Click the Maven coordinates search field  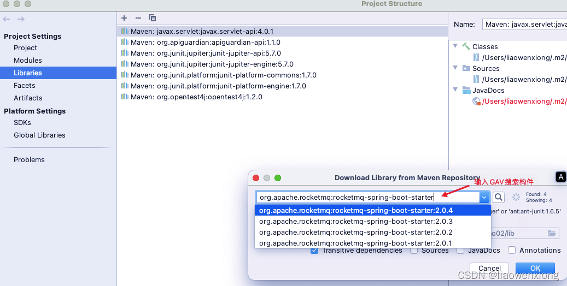pyautogui.click(x=367, y=197)
